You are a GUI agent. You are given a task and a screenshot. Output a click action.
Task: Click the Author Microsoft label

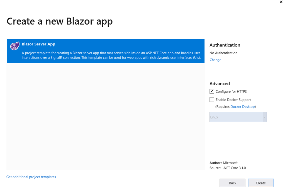tap(223, 163)
